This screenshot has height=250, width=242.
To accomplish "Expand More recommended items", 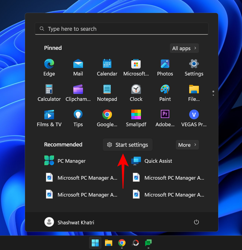I will click(187, 145).
